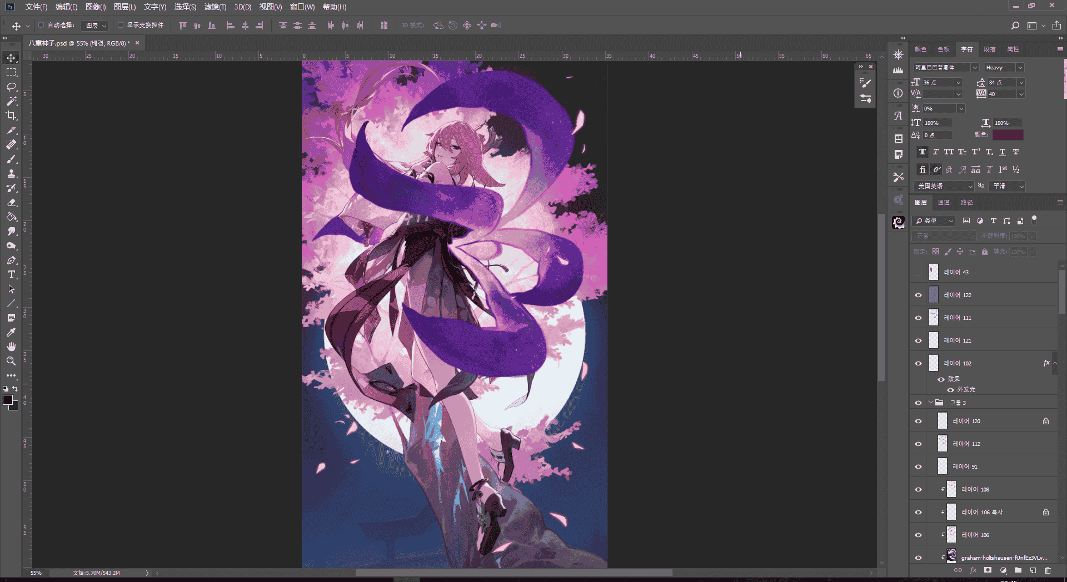1067x582 pixels.
Task: Select the Hand tool
Action: (11, 347)
